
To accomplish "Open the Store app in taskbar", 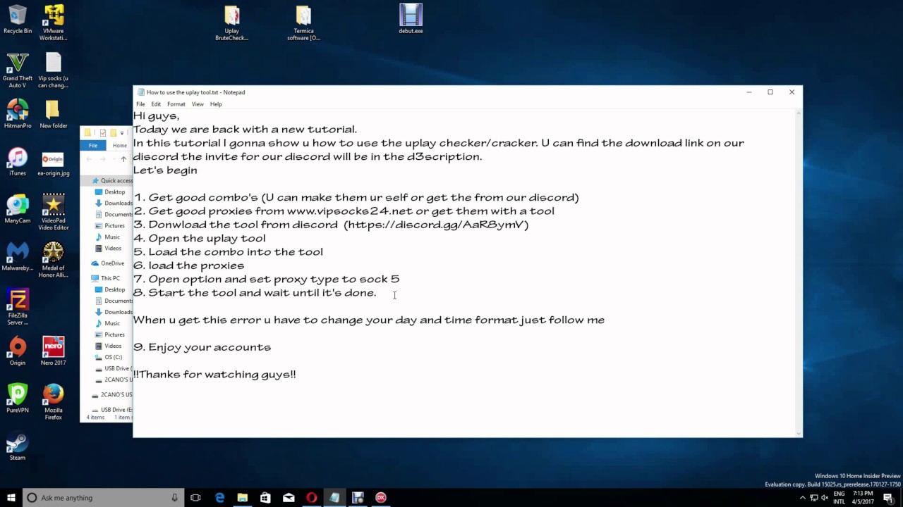I will tap(265, 498).
